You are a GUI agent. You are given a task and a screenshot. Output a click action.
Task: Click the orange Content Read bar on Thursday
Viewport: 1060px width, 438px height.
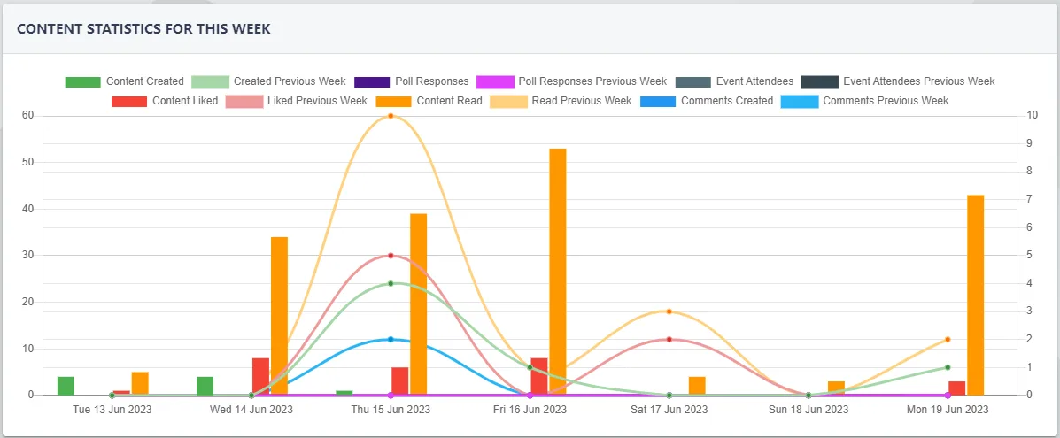pos(419,304)
